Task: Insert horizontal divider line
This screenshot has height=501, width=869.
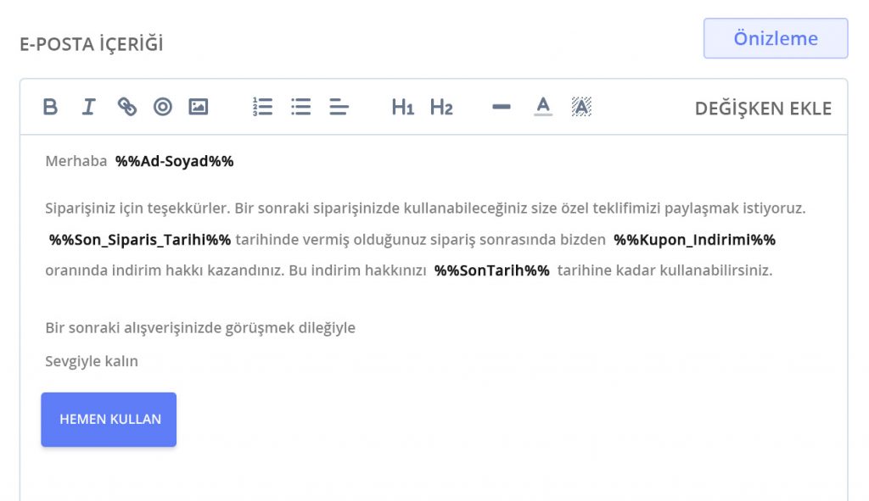Action: (x=502, y=107)
